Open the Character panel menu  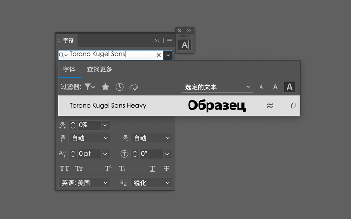[170, 41]
